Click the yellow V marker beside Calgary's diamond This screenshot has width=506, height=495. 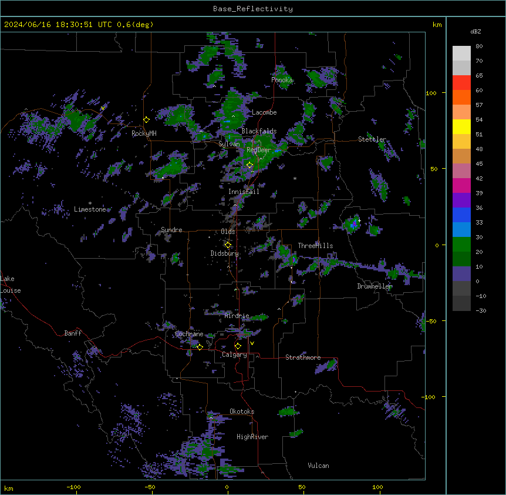tap(252, 343)
